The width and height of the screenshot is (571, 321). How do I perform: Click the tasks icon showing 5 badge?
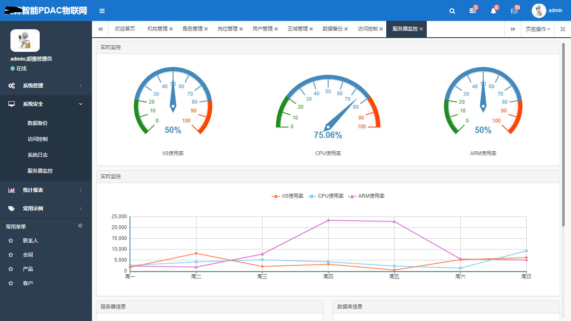click(x=472, y=11)
